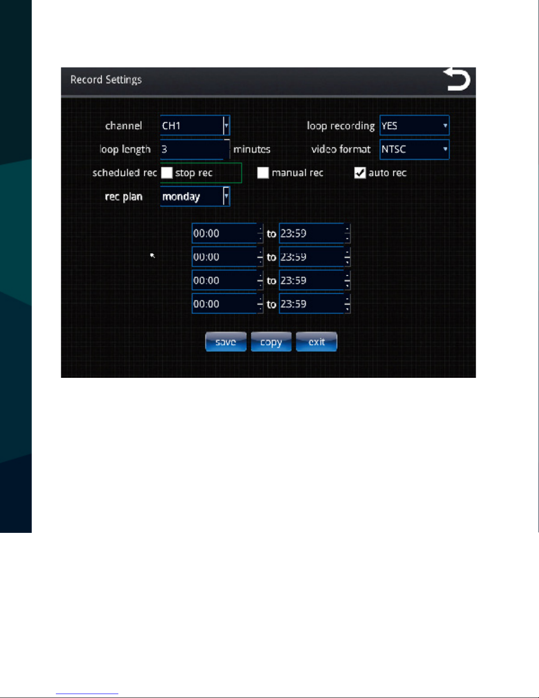The width and height of the screenshot is (539, 698).
Task: Click second row end time spinner
Action: 347,257
